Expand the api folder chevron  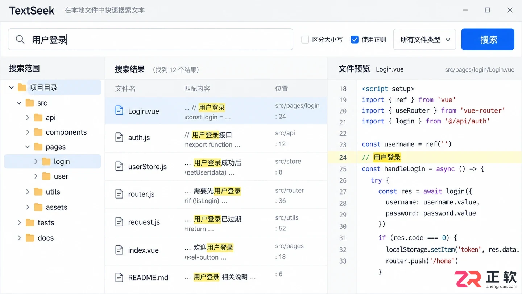tap(28, 118)
